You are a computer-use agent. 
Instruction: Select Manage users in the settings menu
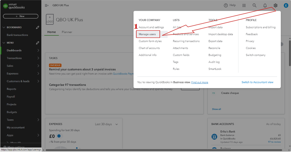147,34
